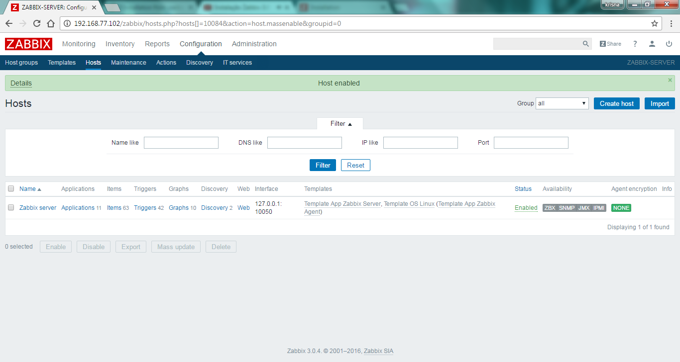Open Template App Zabbix Server link
Viewport: 680px width, 362px height.
342,204
